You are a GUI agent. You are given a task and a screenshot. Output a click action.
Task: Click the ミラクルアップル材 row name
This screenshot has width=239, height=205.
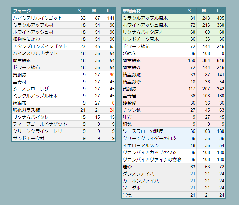(x=42, y=25)
